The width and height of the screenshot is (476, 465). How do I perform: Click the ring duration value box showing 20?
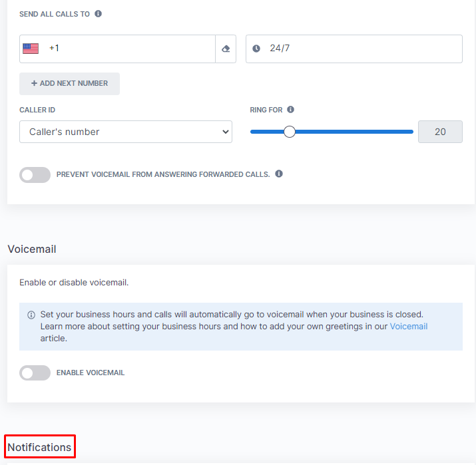(x=440, y=132)
